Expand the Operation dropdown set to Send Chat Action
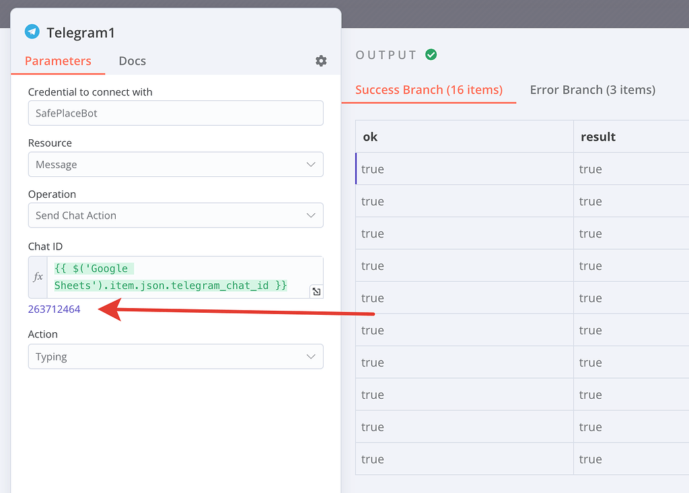The width and height of the screenshot is (689, 493). (176, 215)
